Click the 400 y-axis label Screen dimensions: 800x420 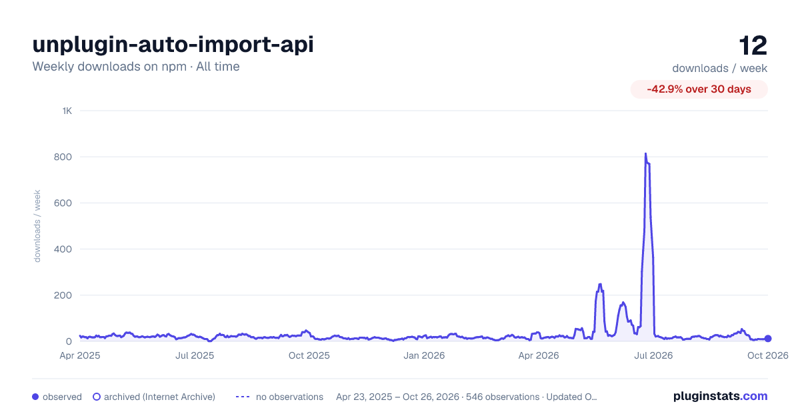click(63, 249)
